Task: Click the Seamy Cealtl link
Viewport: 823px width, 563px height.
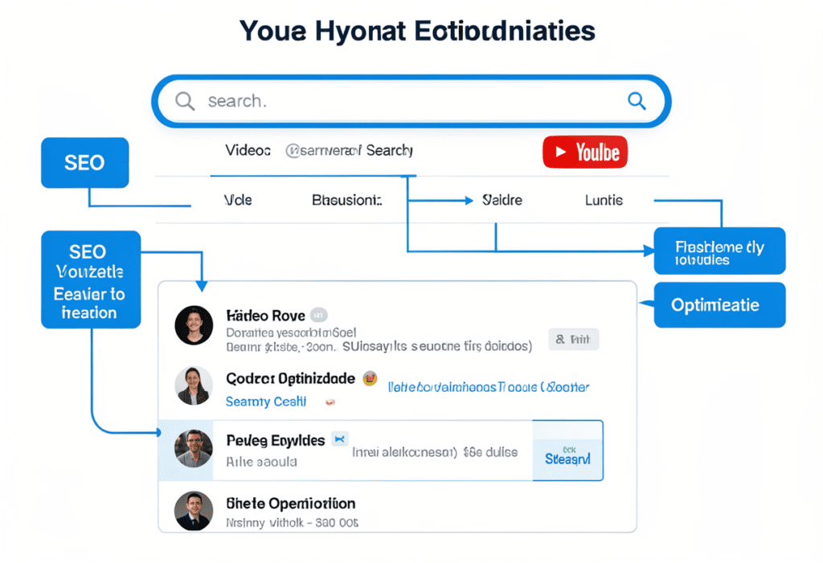Action: pyautogui.click(x=266, y=402)
